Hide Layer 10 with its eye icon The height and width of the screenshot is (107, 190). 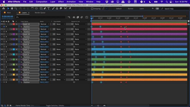tap(2, 34)
